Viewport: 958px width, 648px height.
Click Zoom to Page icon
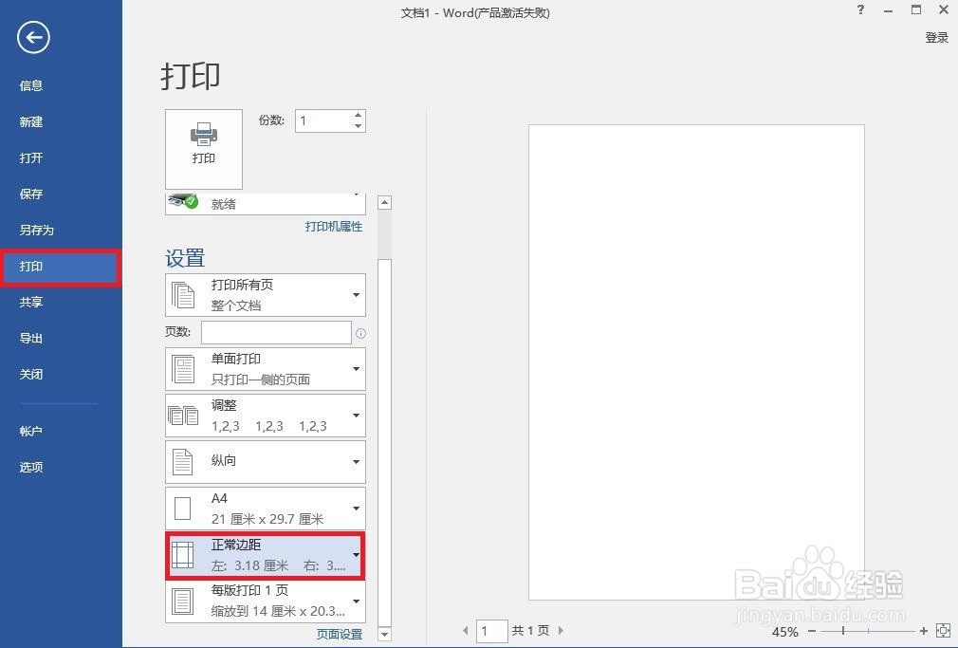pos(944,630)
